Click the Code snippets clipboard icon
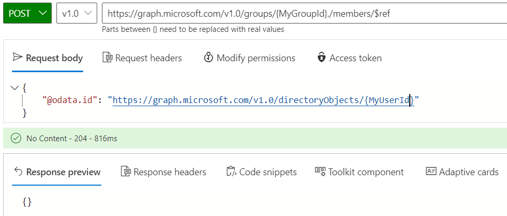The width and height of the screenshot is (507, 216). (x=231, y=172)
